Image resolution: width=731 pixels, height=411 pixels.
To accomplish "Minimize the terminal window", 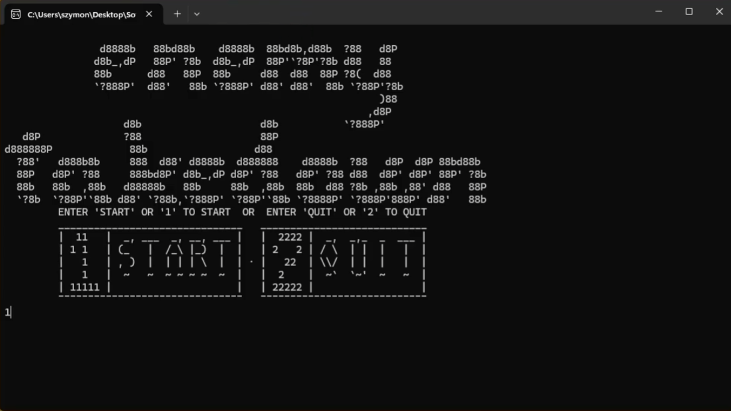I will click(x=658, y=11).
